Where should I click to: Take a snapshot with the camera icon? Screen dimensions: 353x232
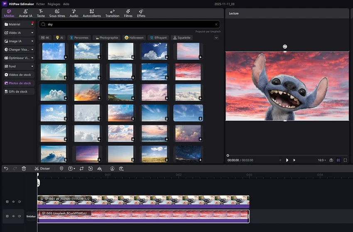331,160
